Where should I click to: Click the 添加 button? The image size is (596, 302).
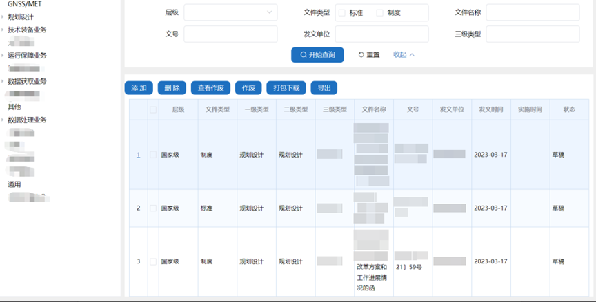139,88
